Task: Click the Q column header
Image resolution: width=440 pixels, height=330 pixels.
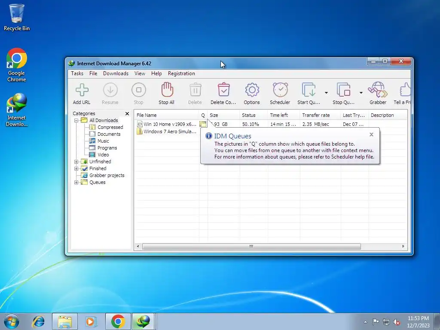Action: (203, 115)
